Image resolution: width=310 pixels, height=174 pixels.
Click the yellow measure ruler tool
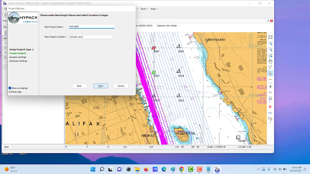270,79
